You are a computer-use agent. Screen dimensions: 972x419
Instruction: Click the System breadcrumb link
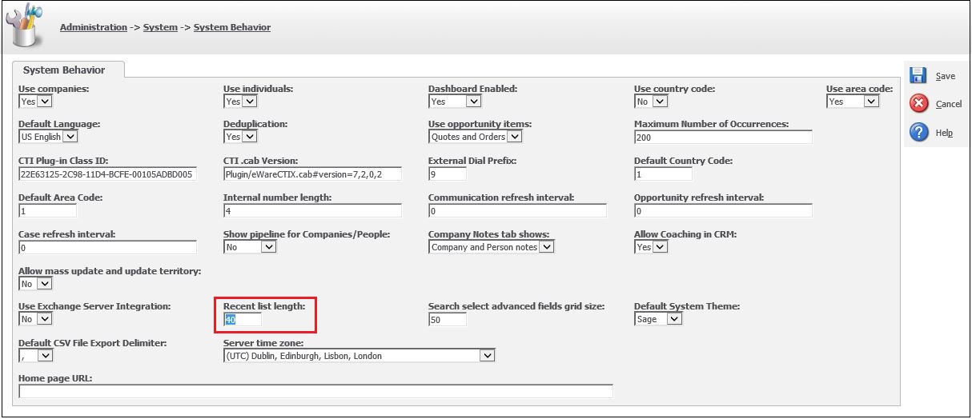(x=160, y=27)
